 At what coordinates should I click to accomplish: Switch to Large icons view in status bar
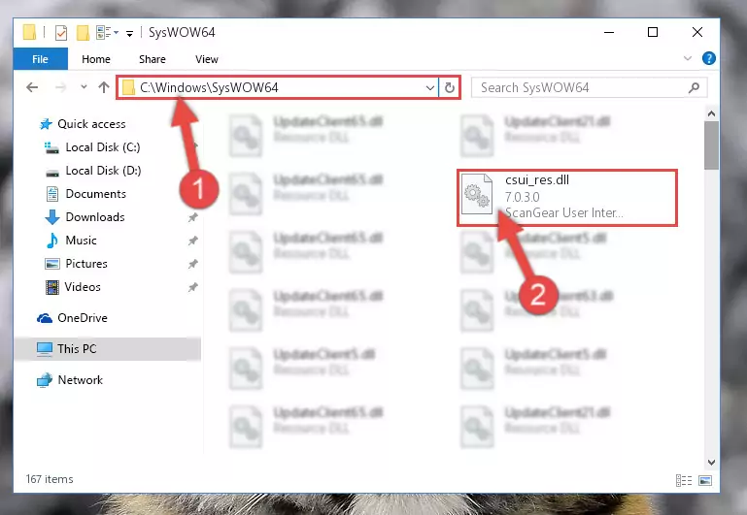pos(705,480)
